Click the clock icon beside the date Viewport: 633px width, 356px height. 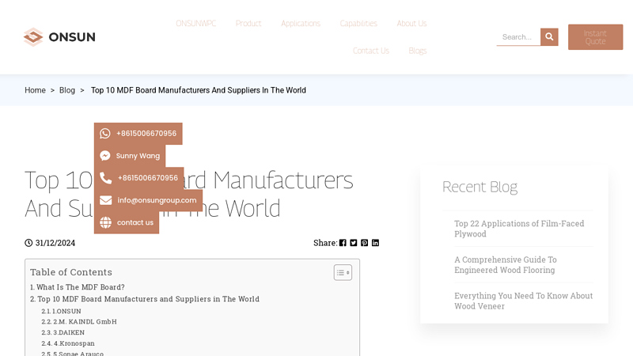[x=28, y=243]
